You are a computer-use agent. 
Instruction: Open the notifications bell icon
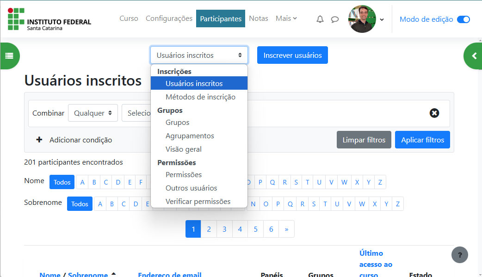click(x=320, y=19)
